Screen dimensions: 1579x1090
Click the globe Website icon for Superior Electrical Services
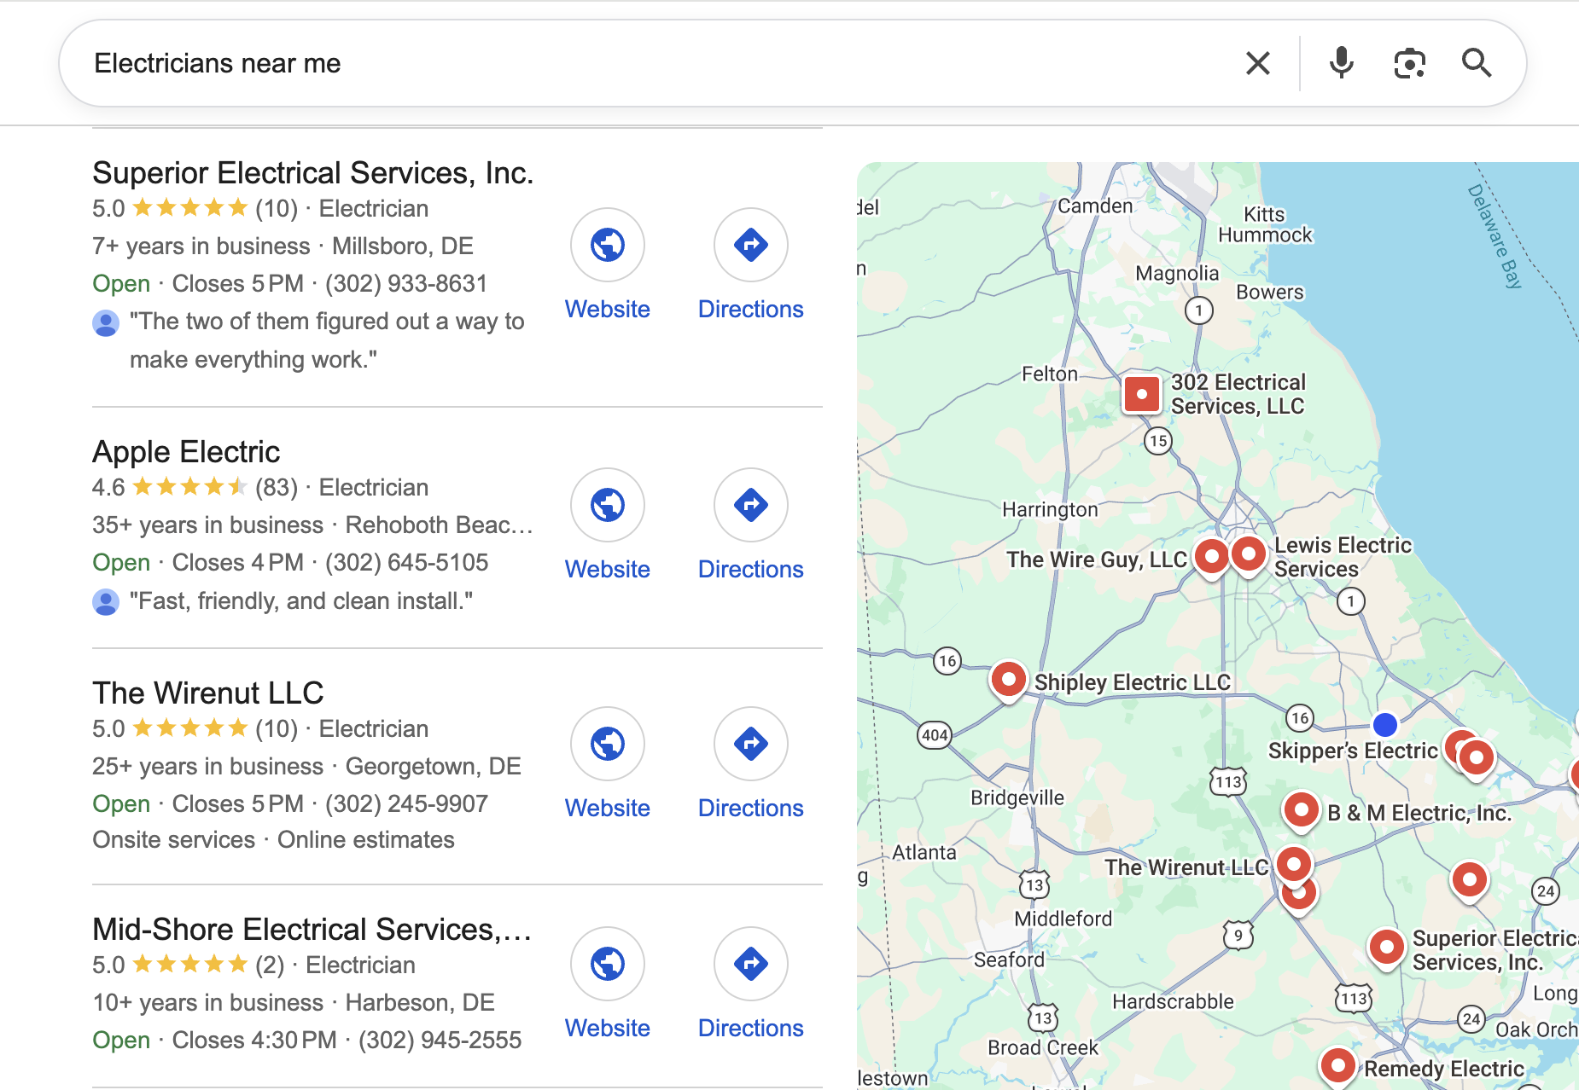(608, 245)
